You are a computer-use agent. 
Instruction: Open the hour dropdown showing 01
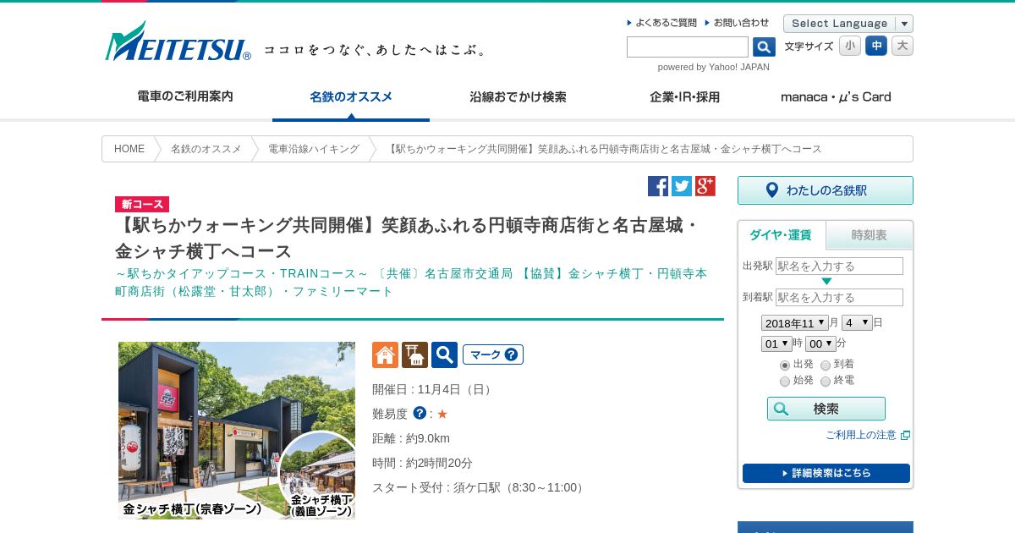point(776,343)
